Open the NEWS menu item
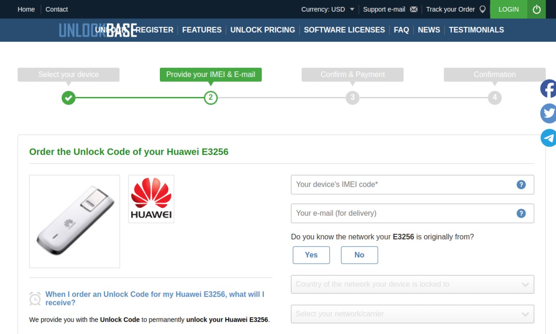Screen dimensions: 556x334 pyautogui.click(x=429, y=30)
